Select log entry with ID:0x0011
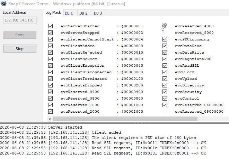 point(103,143)
